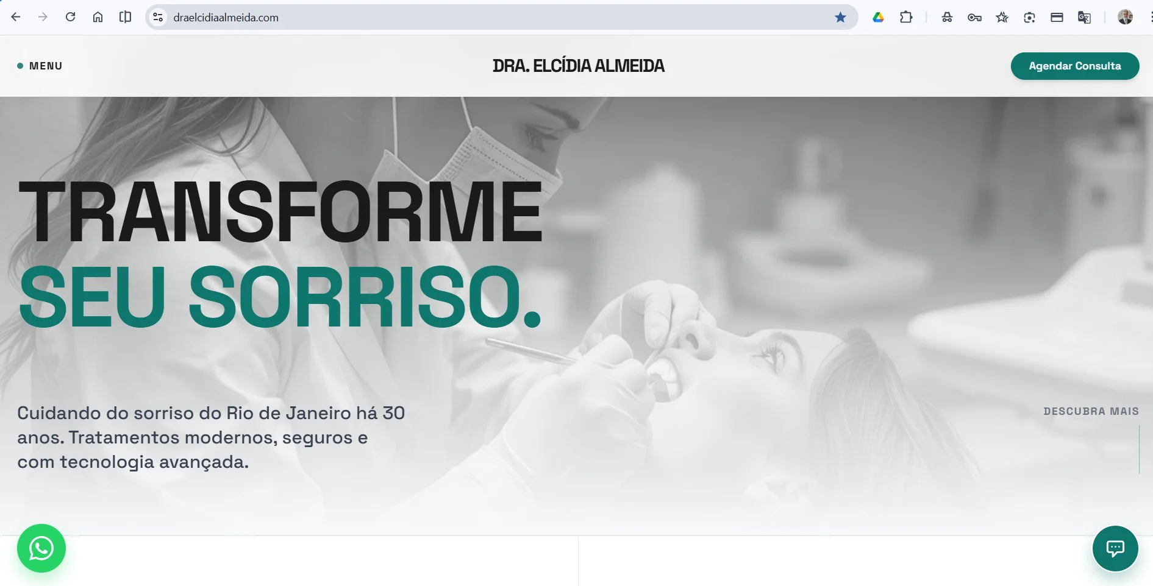Open the Google Drive extension
Viewport: 1153px width, 586px height.
(878, 18)
